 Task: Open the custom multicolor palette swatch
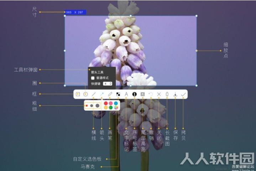tap(116, 107)
